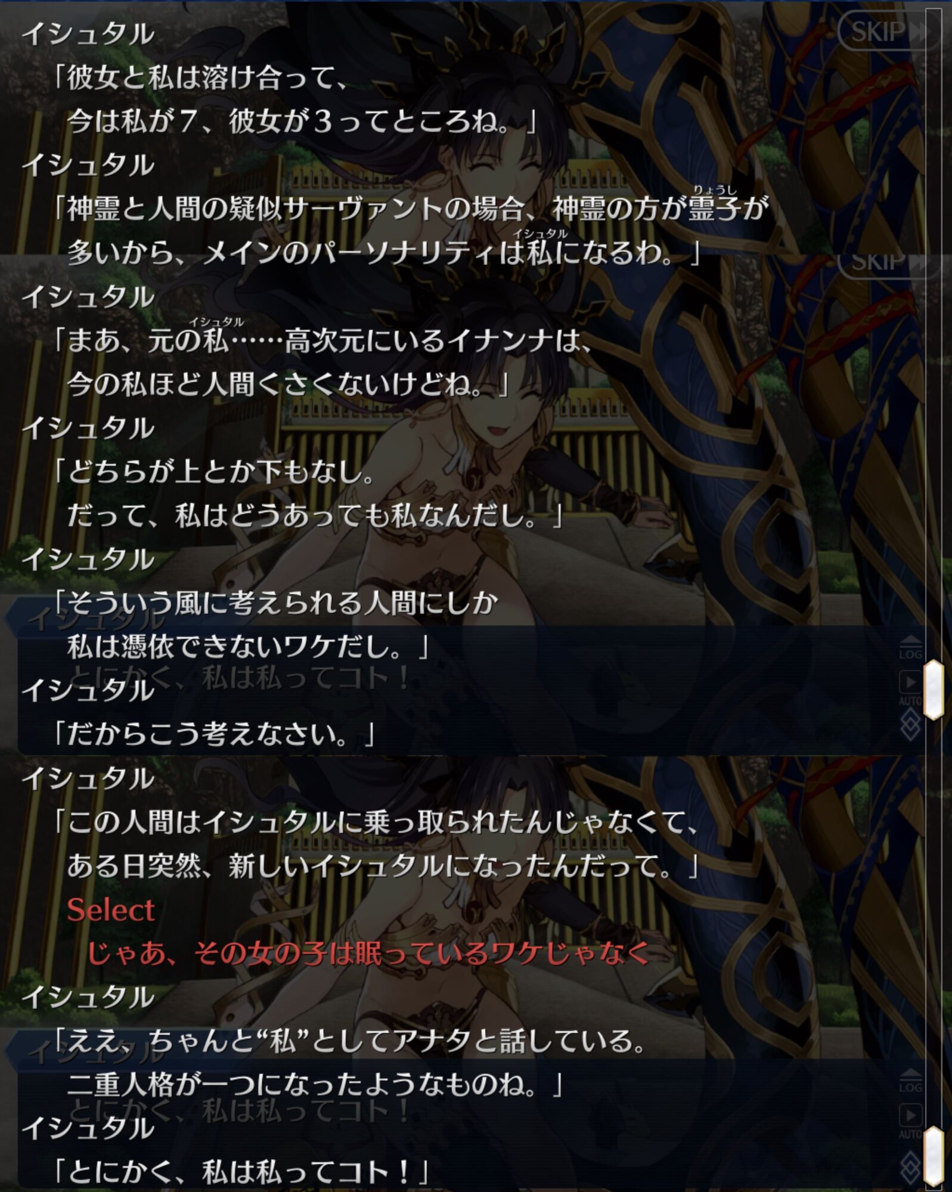
Task: Select the red choice じゃあ、その女の子は眠っている
Action: pos(368,954)
